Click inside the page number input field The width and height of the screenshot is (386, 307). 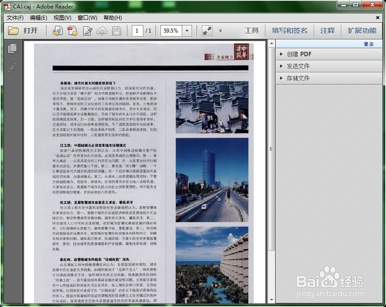pyautogui.click(x=137, y=30)
